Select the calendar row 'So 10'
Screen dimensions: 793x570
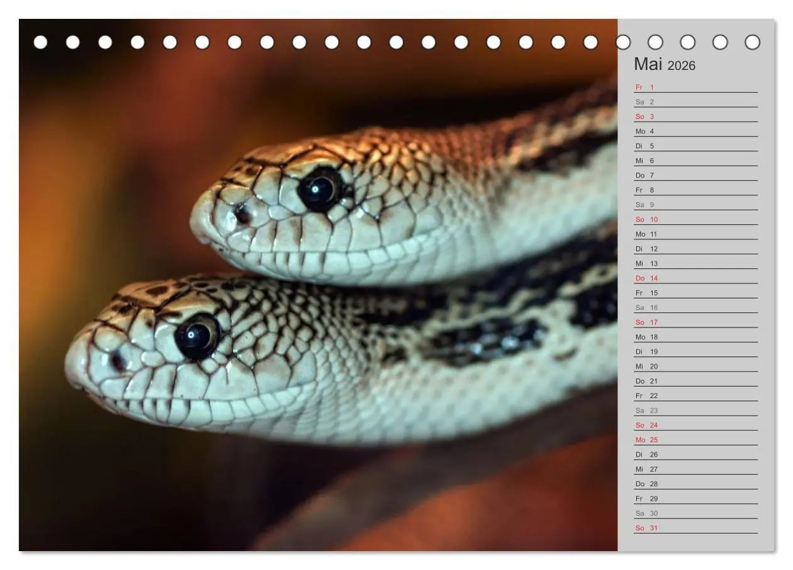point(695,219)
